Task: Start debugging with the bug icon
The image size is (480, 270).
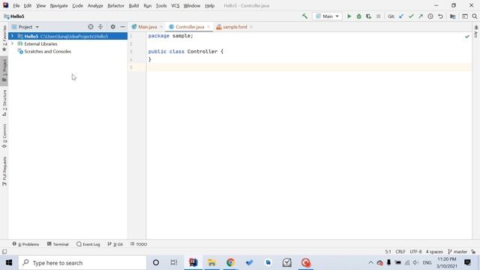Action: 358,16
